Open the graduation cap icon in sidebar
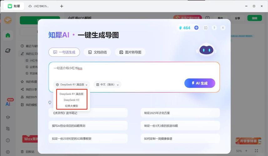 (x=8, y=117)
